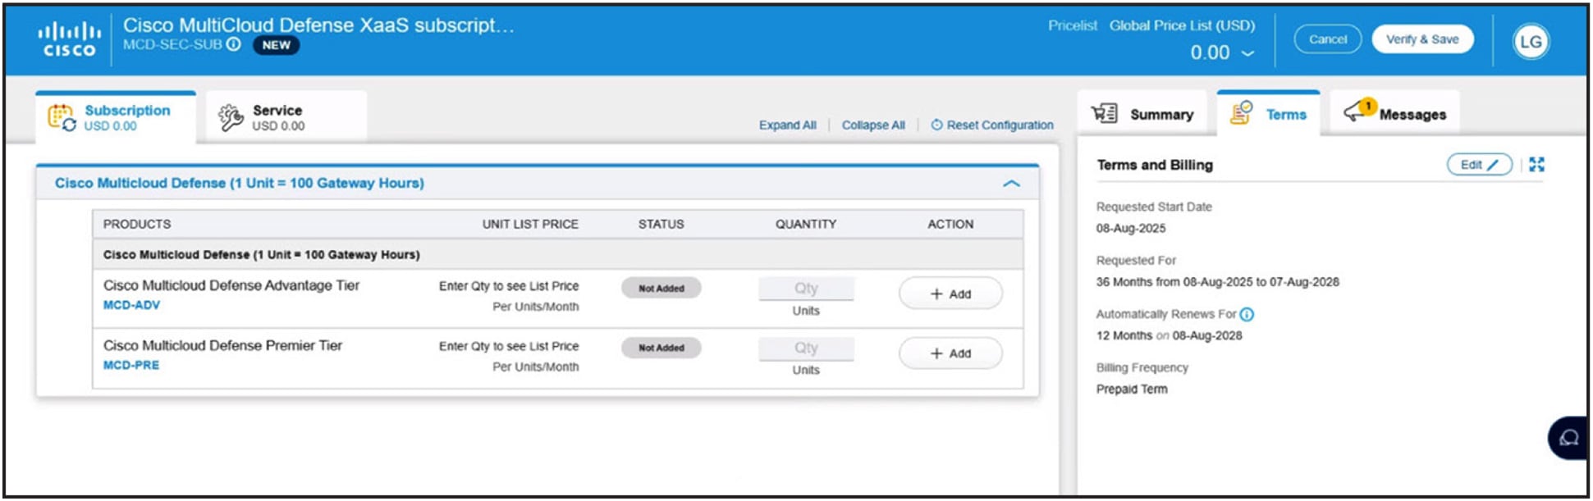Viewport: 1593px width, 501px height.
Task: Click the Terms document icon
Action: [1241, 113]
